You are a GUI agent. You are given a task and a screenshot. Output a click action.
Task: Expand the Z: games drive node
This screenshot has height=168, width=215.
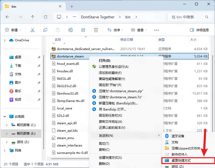[7, 142]
